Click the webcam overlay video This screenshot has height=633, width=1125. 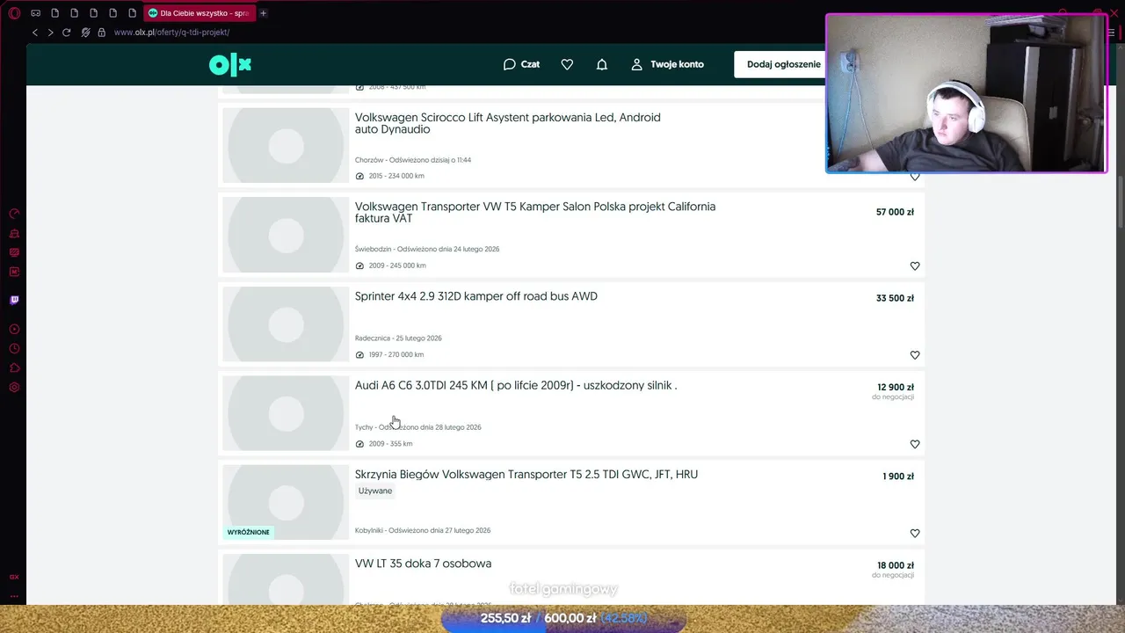point(967,93)
